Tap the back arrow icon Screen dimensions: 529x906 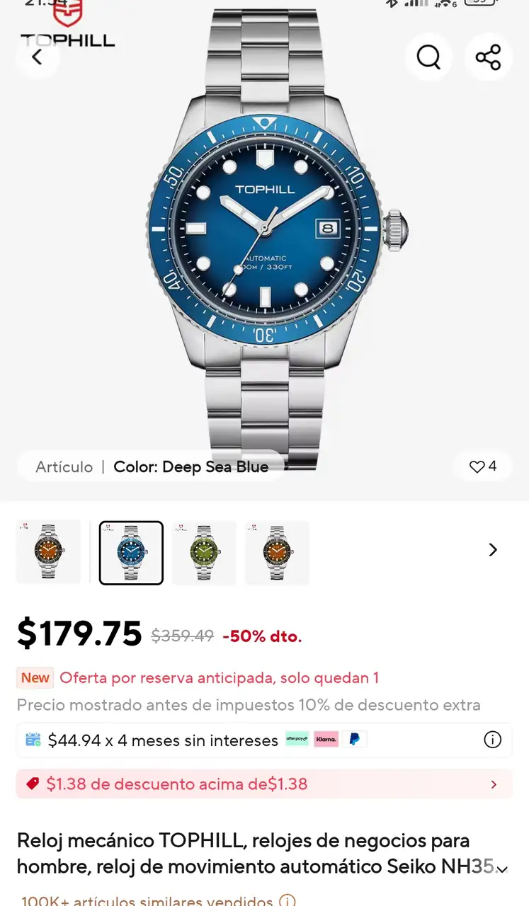click(x=38, y=57)
